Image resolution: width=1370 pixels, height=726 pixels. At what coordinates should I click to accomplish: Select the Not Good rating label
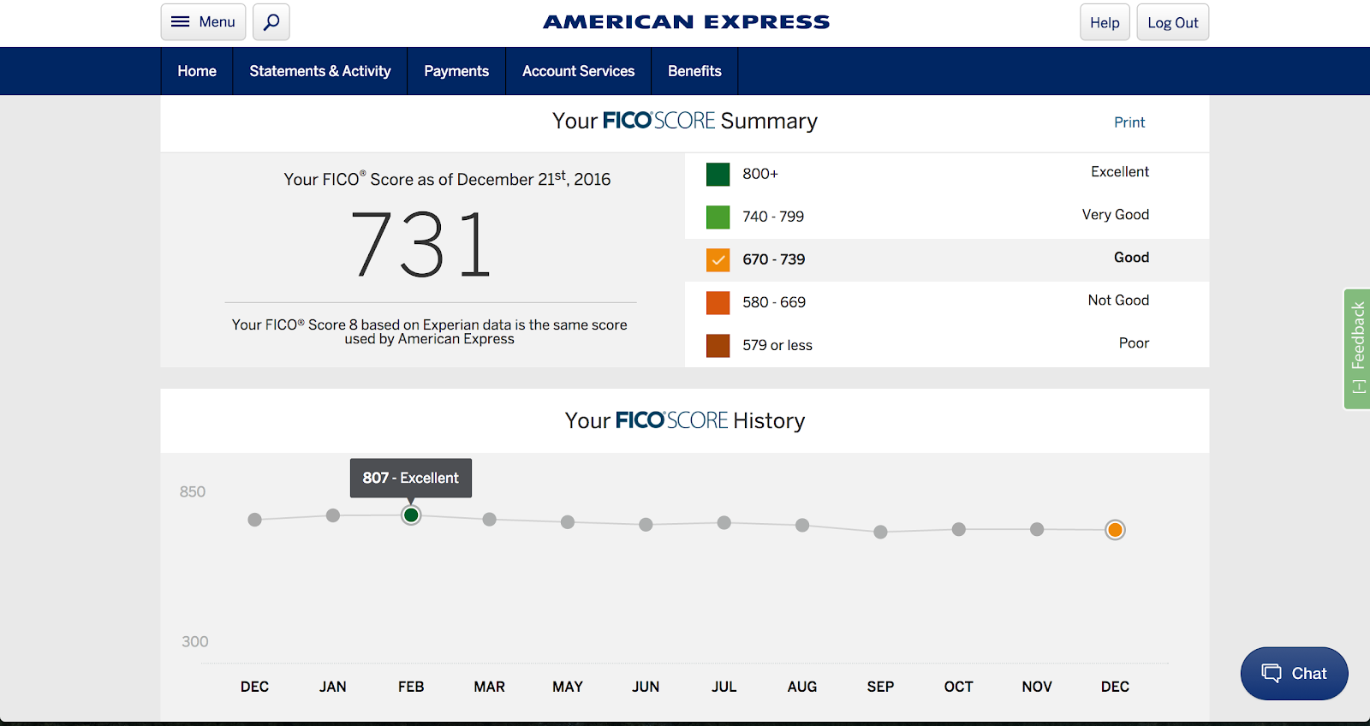[1118, 301]
